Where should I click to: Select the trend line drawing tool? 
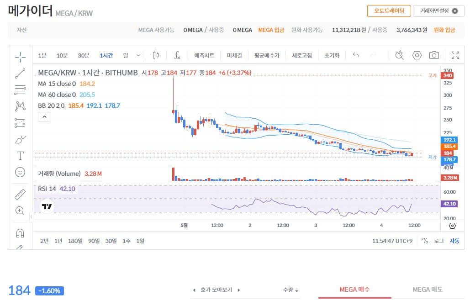click(x=20, y=74)
